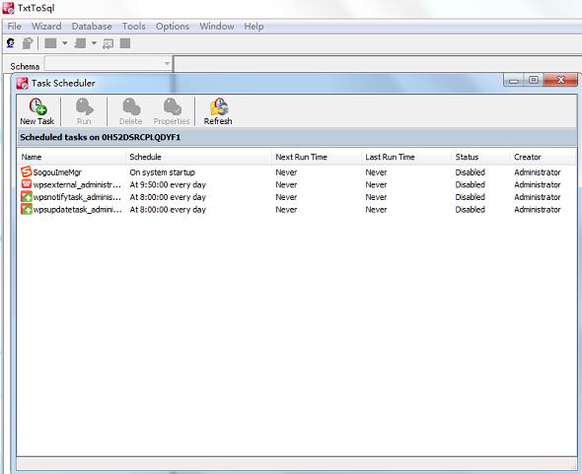
Task: Open the Database menu
Action: click(92, 27)
